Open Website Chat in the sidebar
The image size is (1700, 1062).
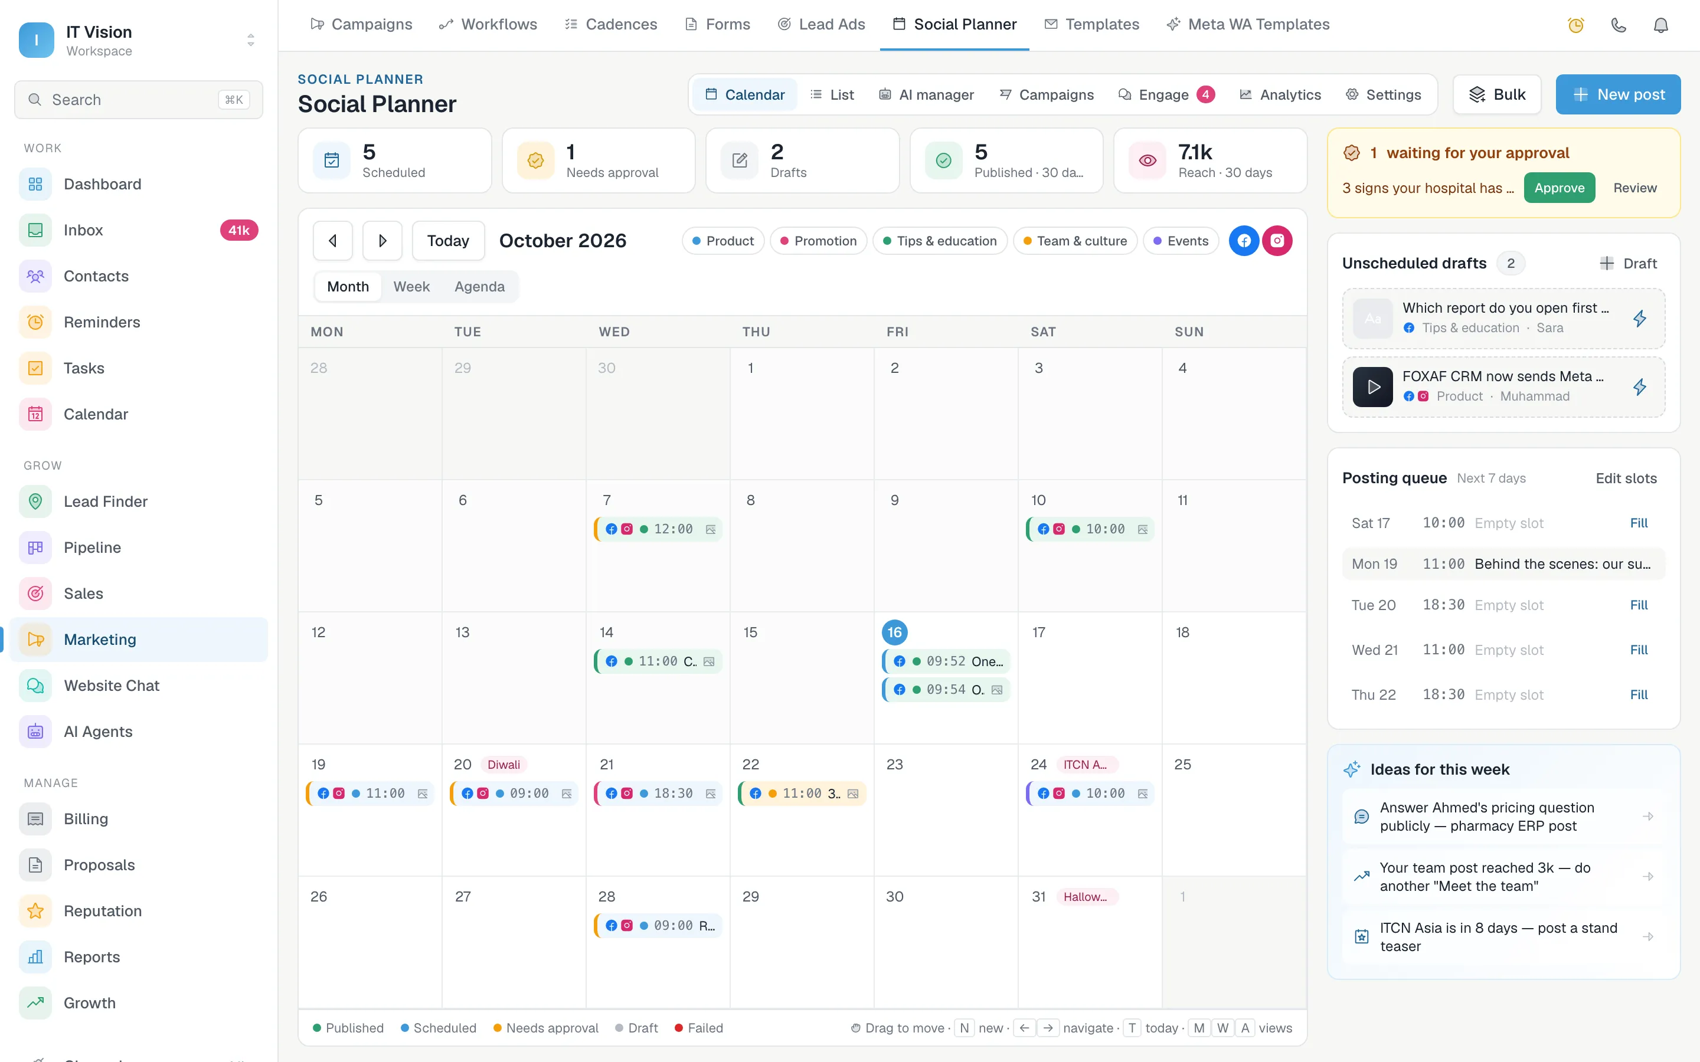(x=139, y=686)
